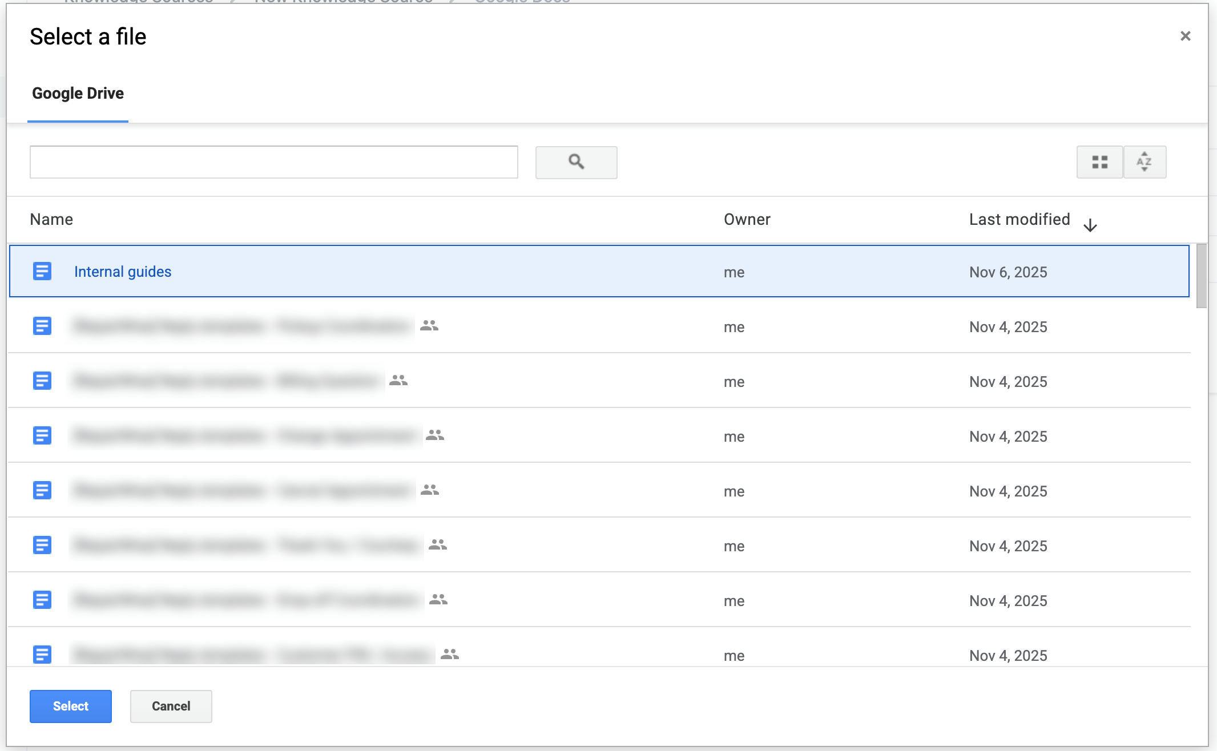The width and height of the screenshot is (1217, 751).
Task: Select the second row dated Nov 4, 2025
Action: click(1008, 382)
